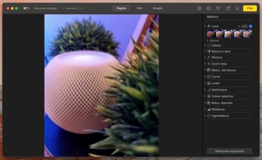
Task: Select the brightest Luce thumbnail on right
Action: tap(248, 34)
